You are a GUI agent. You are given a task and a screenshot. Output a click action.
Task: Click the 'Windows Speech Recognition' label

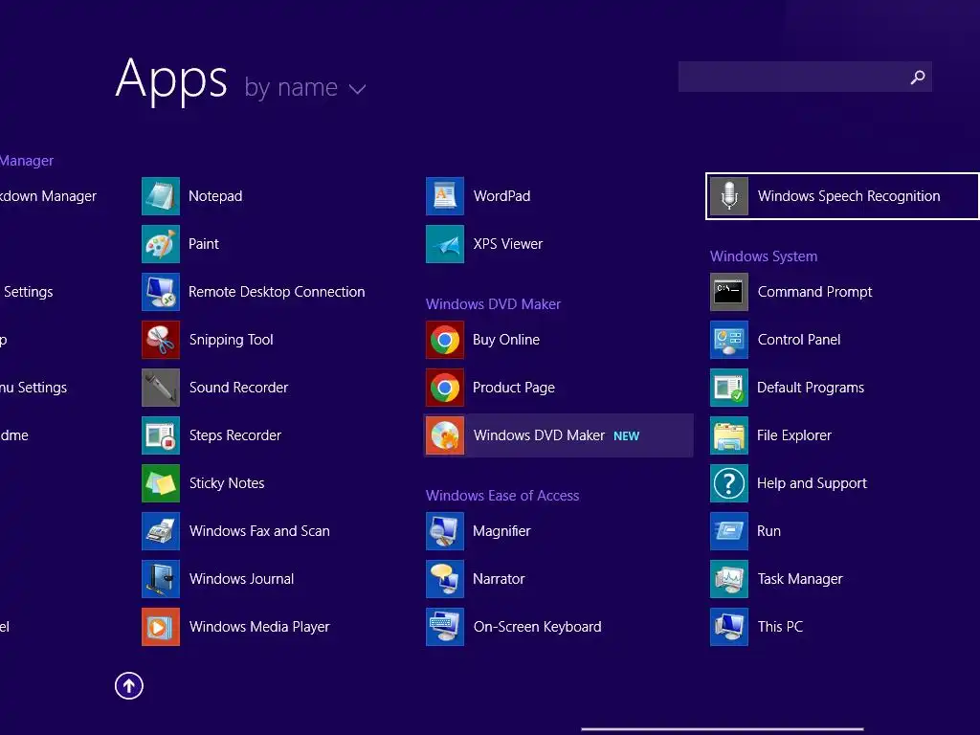click(x=849, y=196)
